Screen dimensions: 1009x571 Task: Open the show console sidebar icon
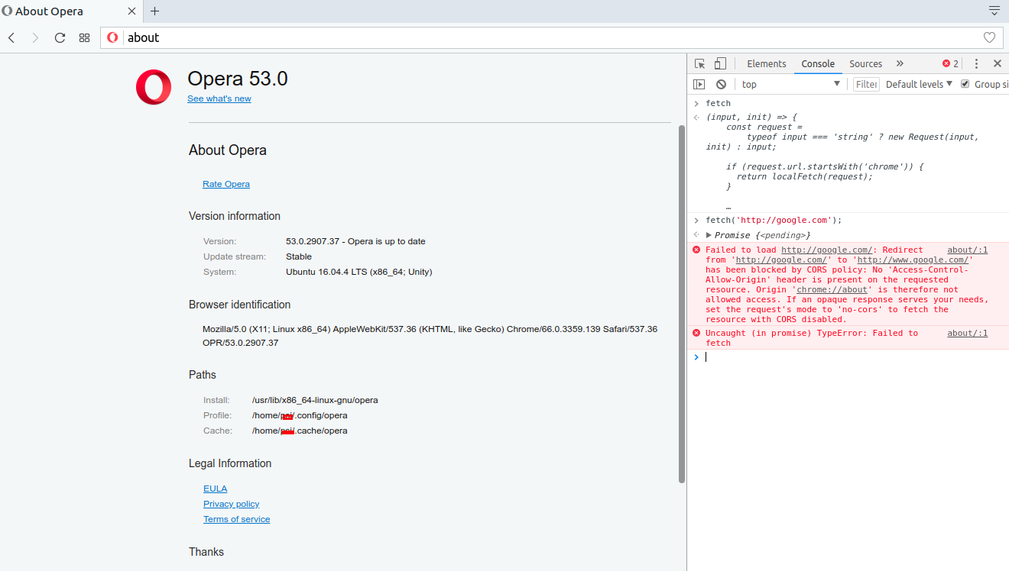click(x=698, y=84)
